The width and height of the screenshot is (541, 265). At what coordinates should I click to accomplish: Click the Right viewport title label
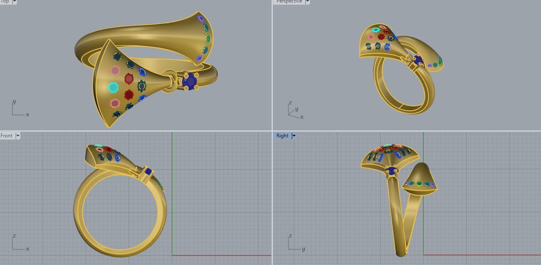coord(282,136)
